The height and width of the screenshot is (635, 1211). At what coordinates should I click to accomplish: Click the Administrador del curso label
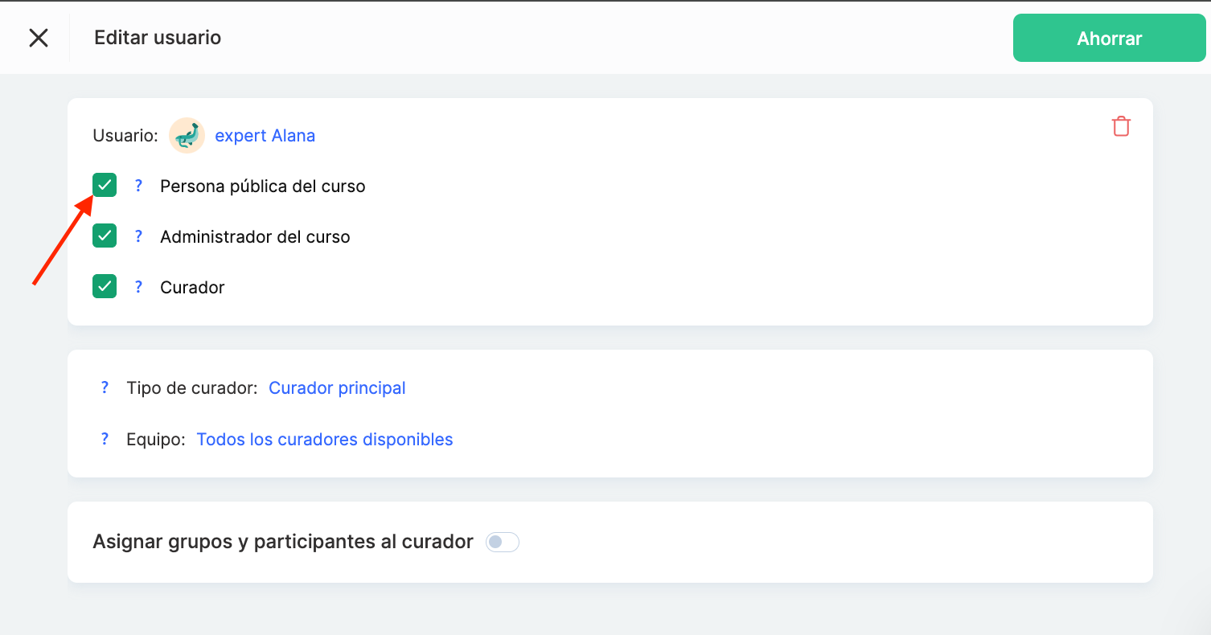pyautogui.click(x=255, y=237)
